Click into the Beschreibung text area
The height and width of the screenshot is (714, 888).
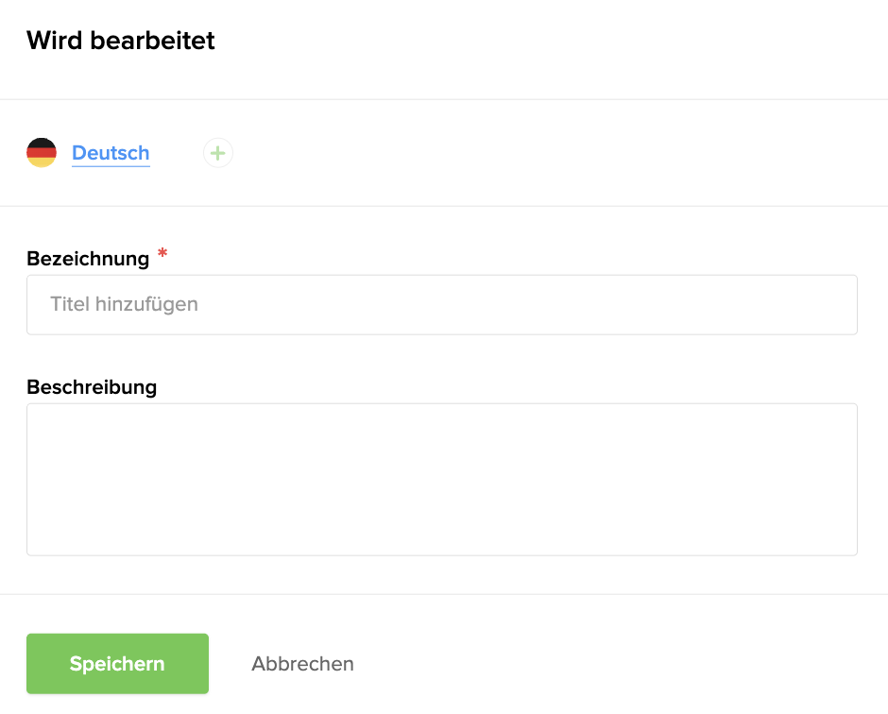pyautogui.click(x=442, y=480)
